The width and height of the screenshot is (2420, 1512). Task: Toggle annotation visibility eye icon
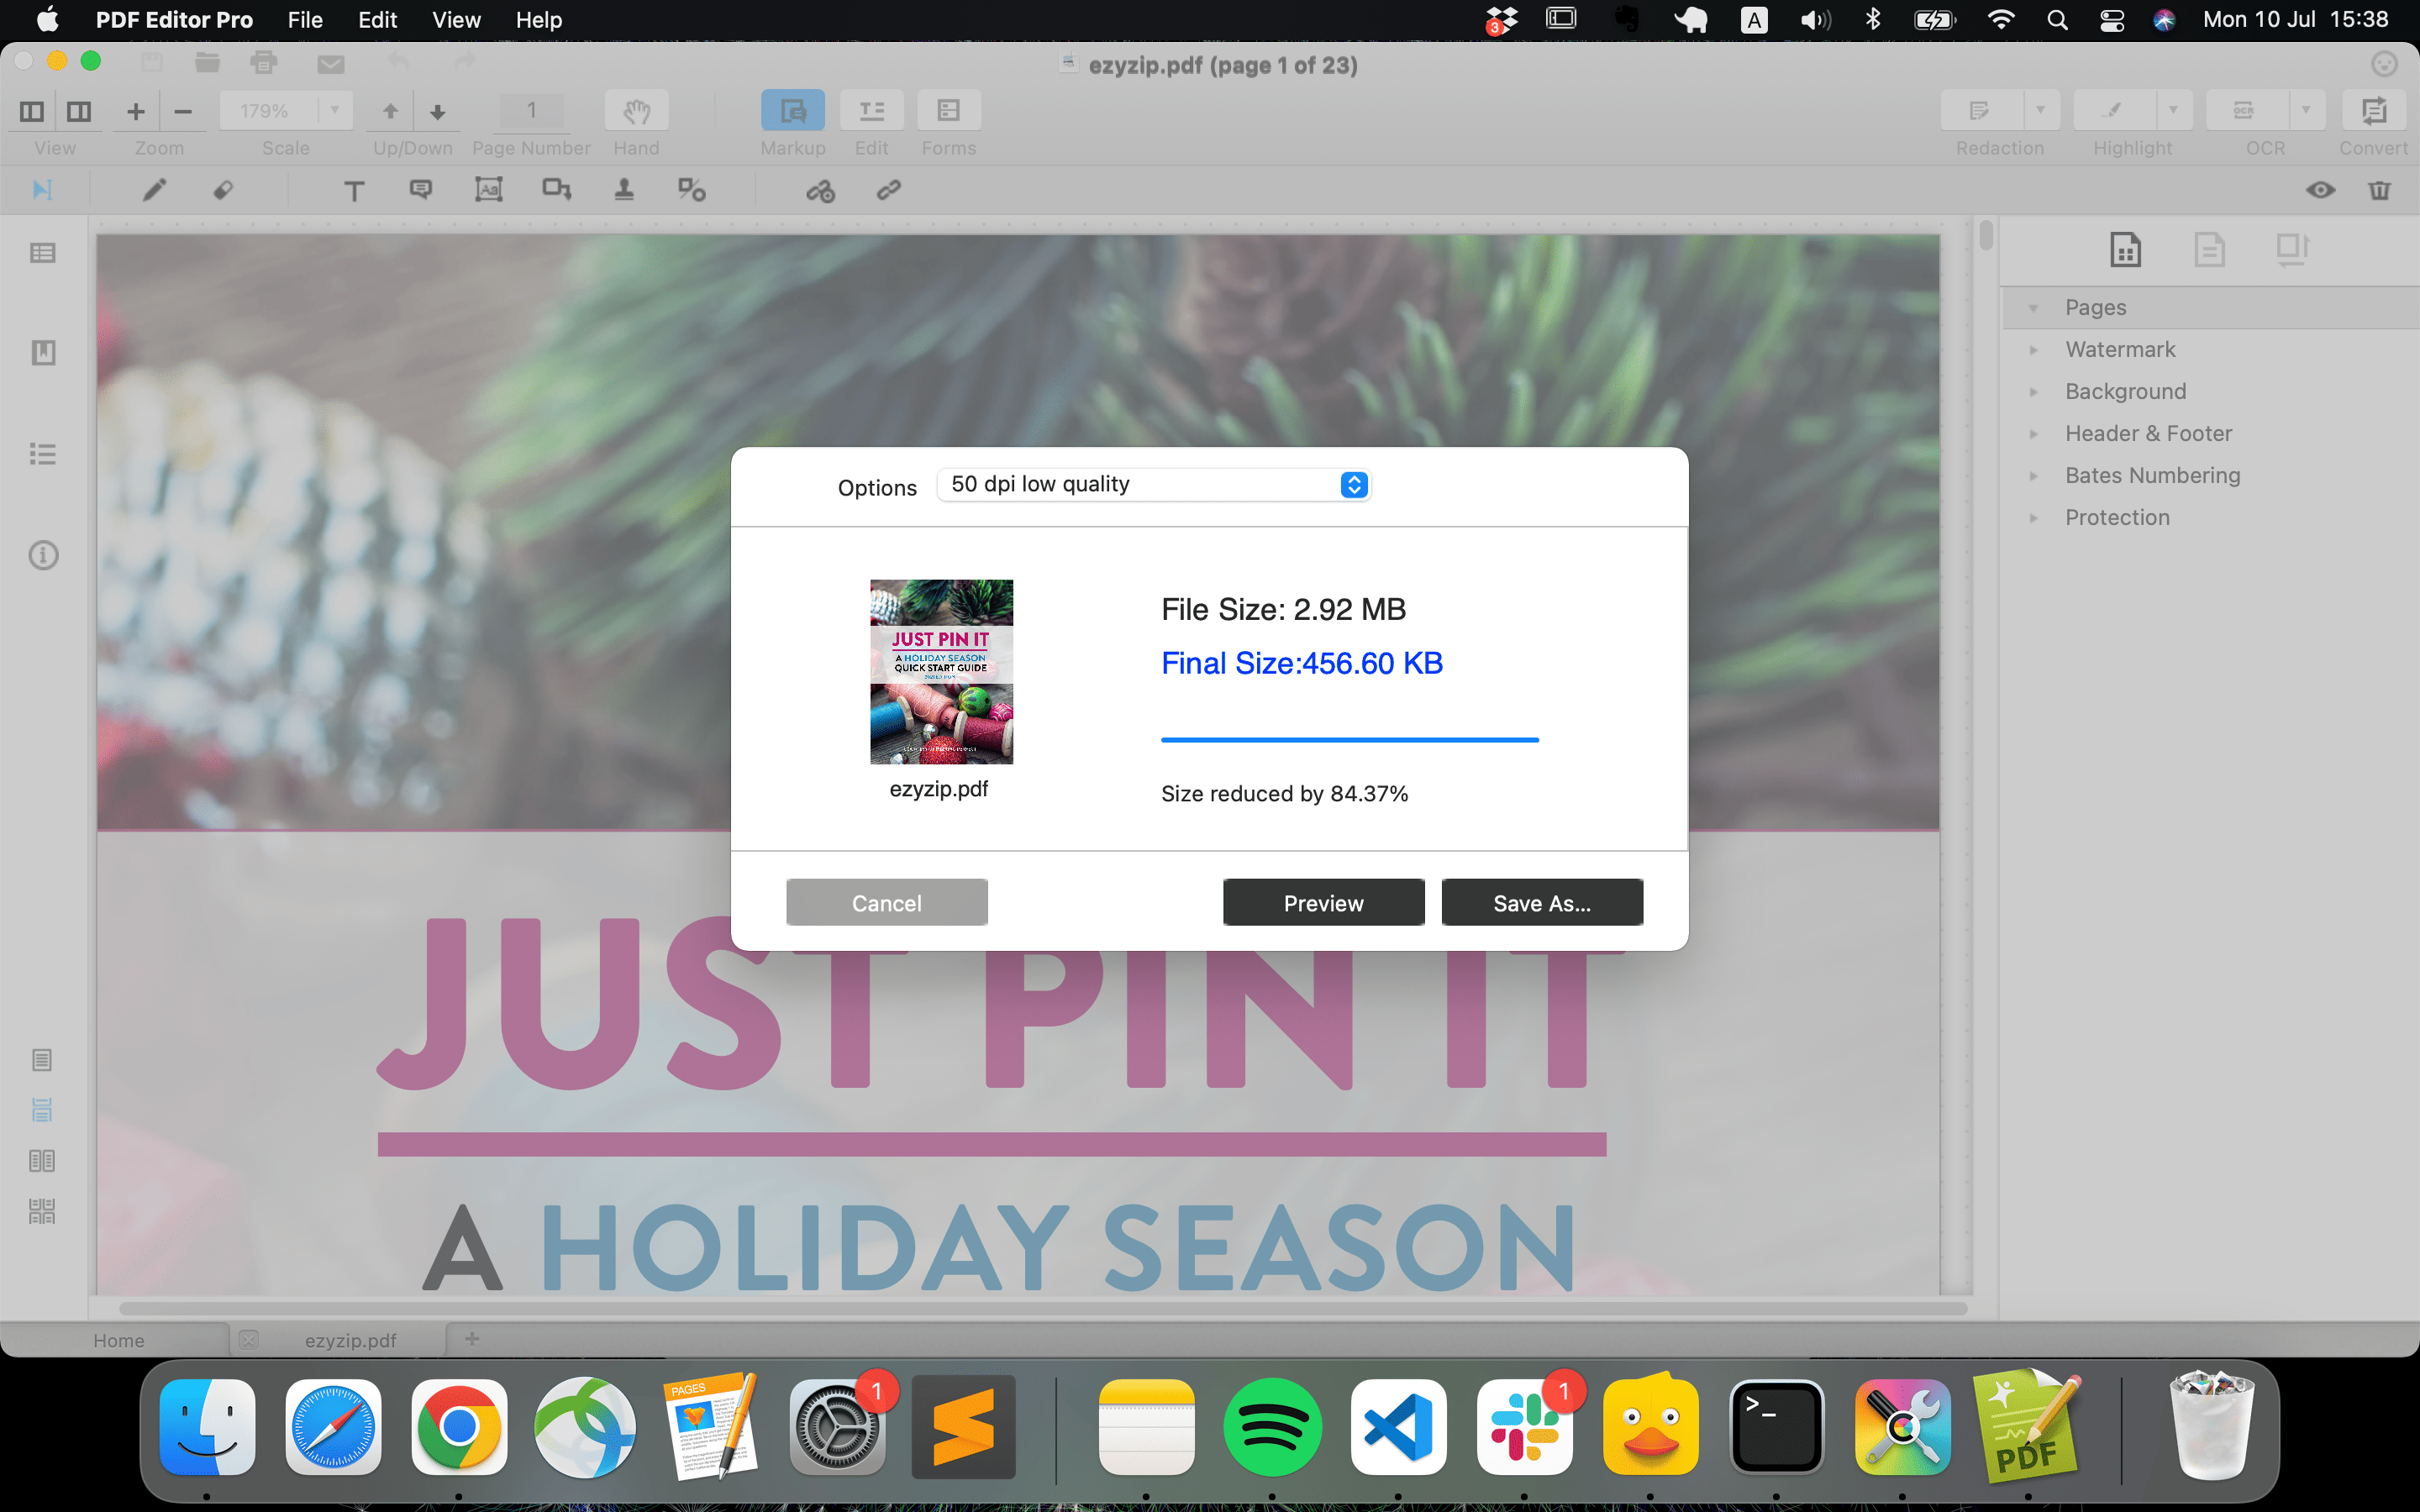(x=2320, y=190)
